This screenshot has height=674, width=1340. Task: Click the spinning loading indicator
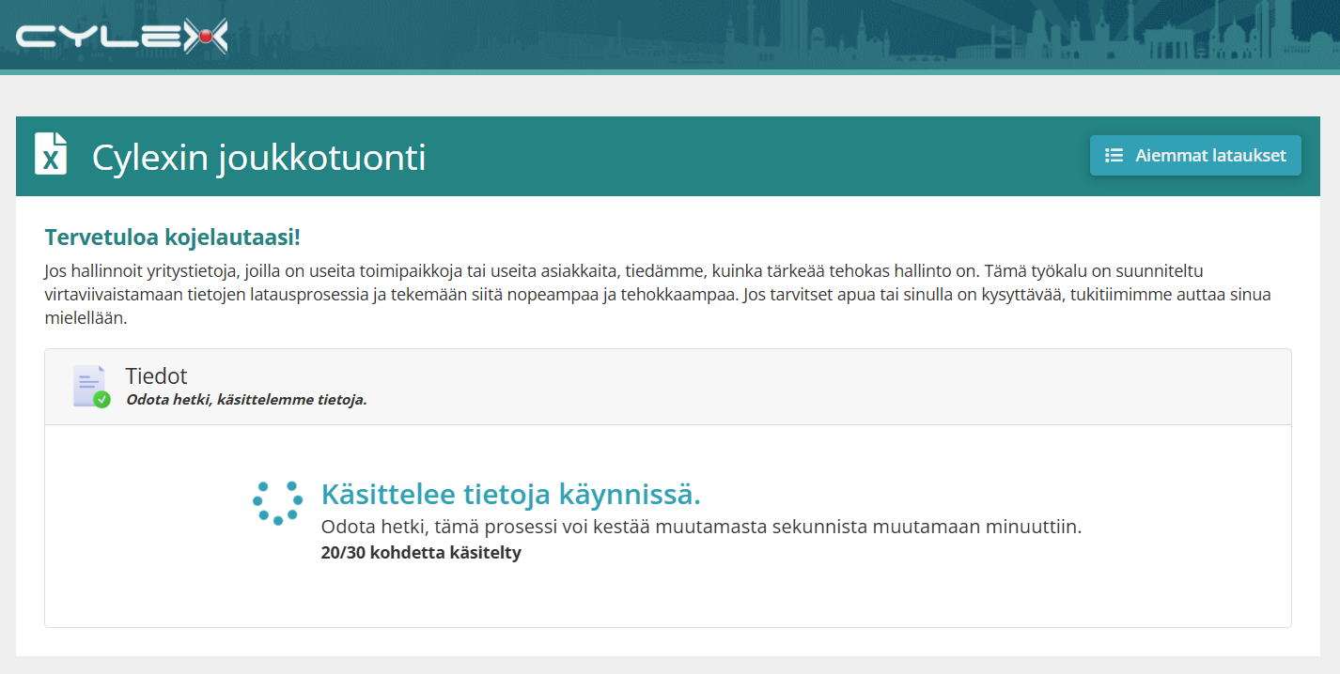click(277, 503)
